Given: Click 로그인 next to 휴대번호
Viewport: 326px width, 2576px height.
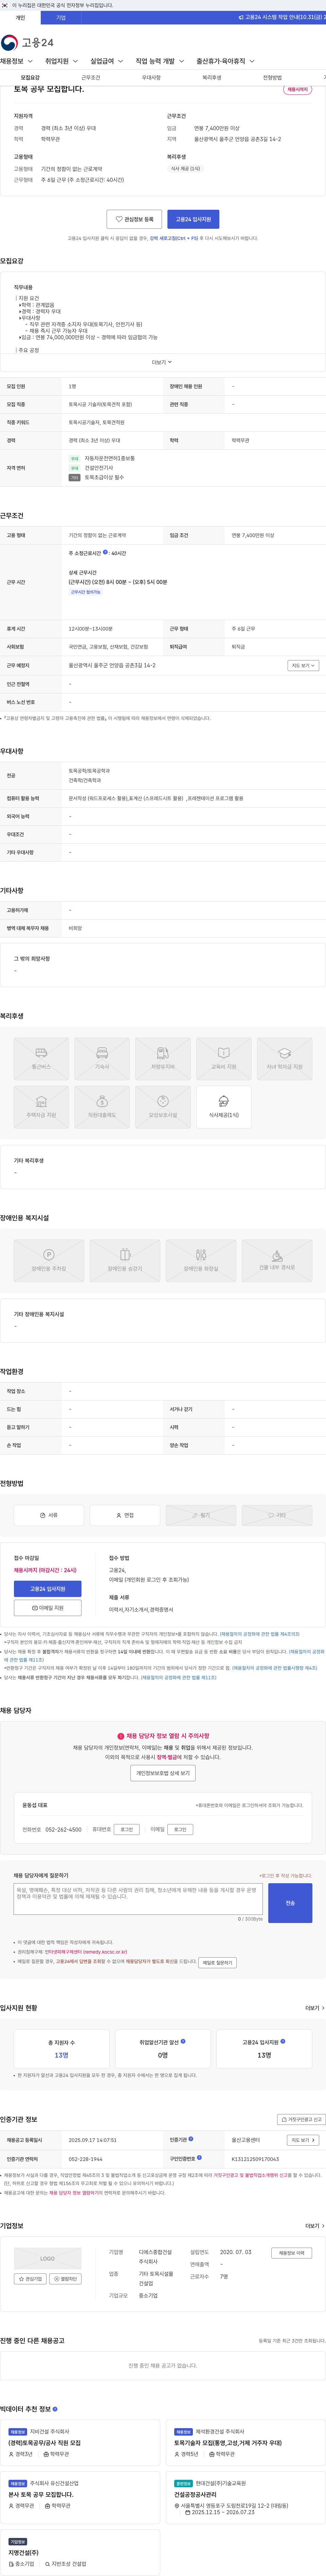Looking at the screenshot, I should (127, 1829).
